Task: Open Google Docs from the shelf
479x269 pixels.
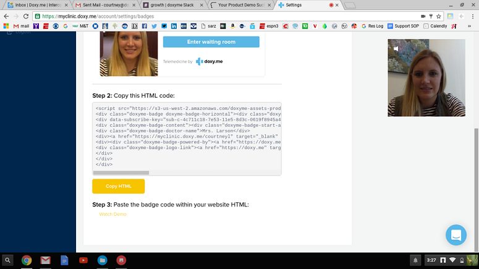Action: click(64, 260)
